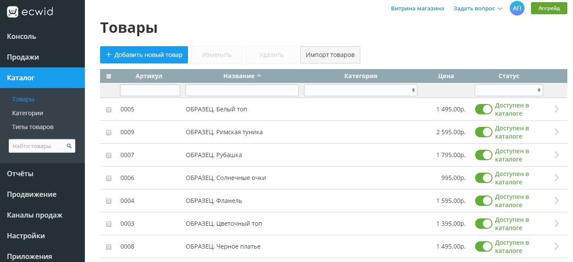Click the Импорт товаров button
This screenshot has width=573, height=262.
330,54
